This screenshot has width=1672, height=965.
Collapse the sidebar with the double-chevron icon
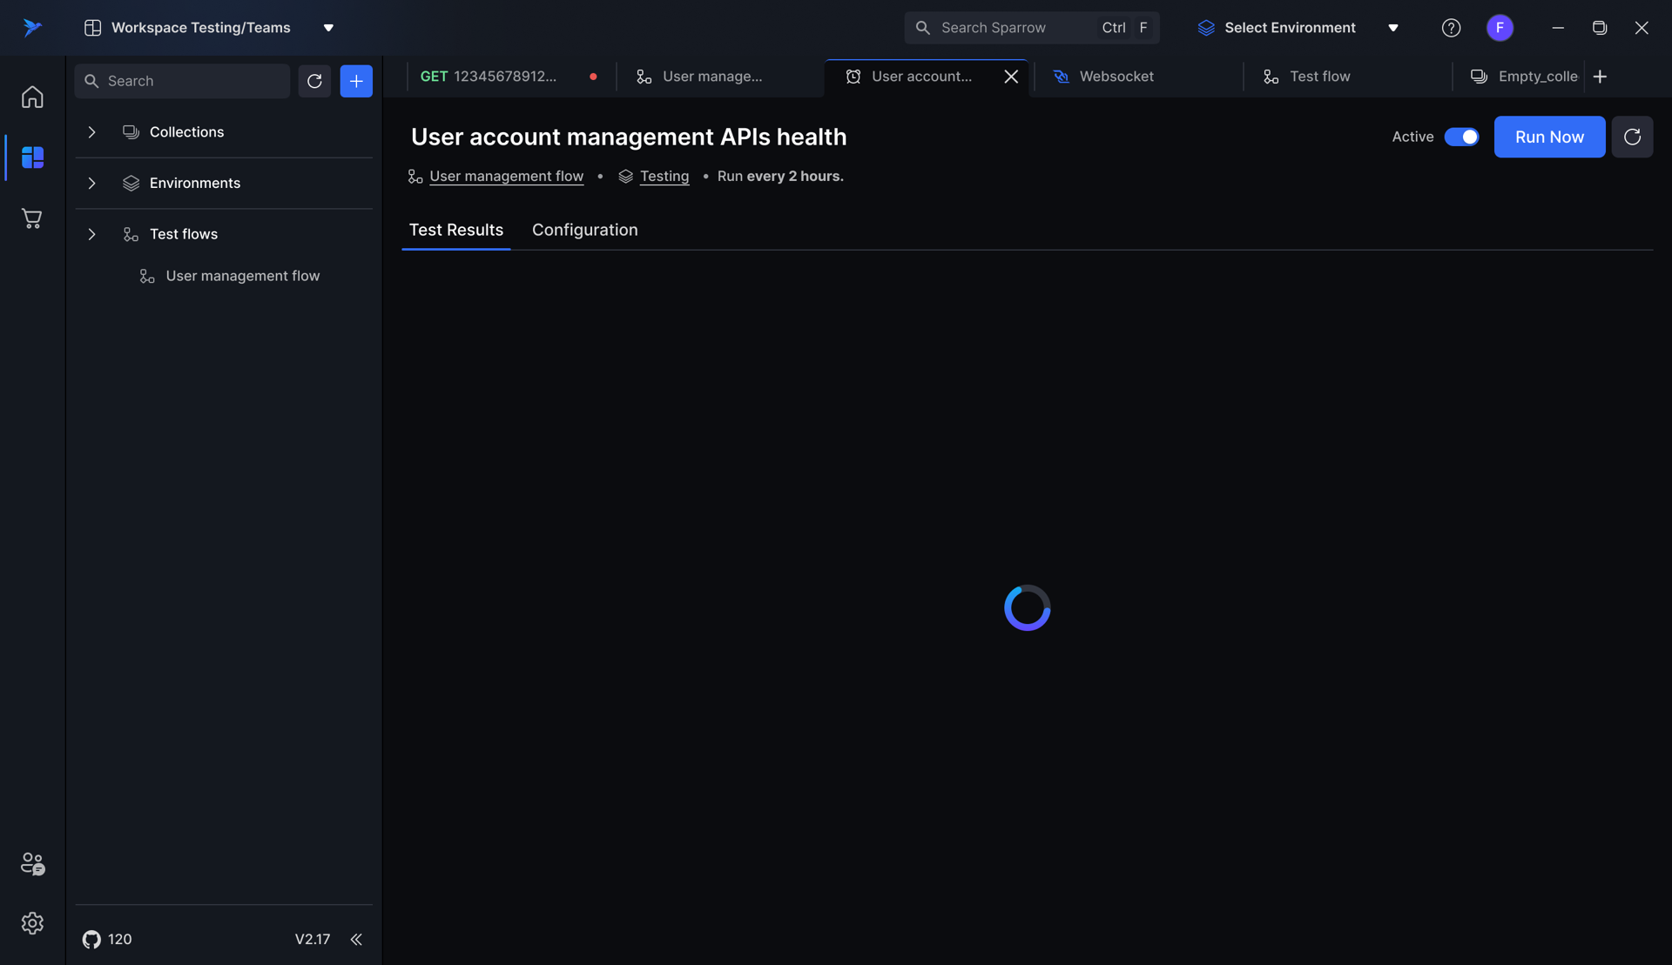356,940
